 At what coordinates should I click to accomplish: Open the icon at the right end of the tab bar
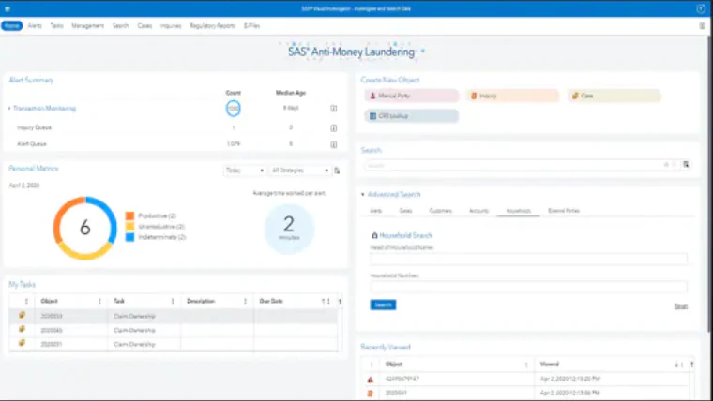[x=702, y=26]
